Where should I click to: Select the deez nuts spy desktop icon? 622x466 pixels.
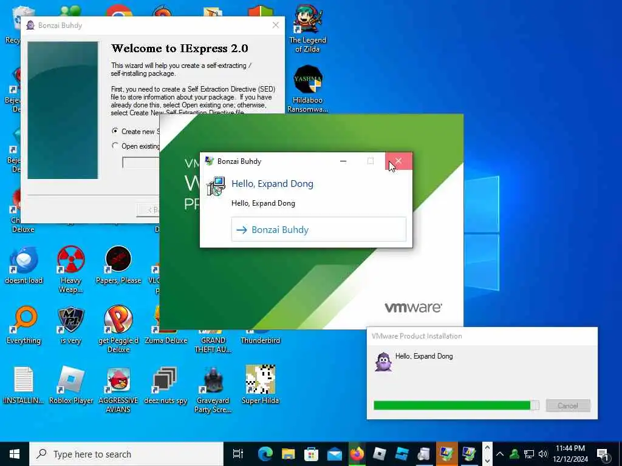[165, 384]
